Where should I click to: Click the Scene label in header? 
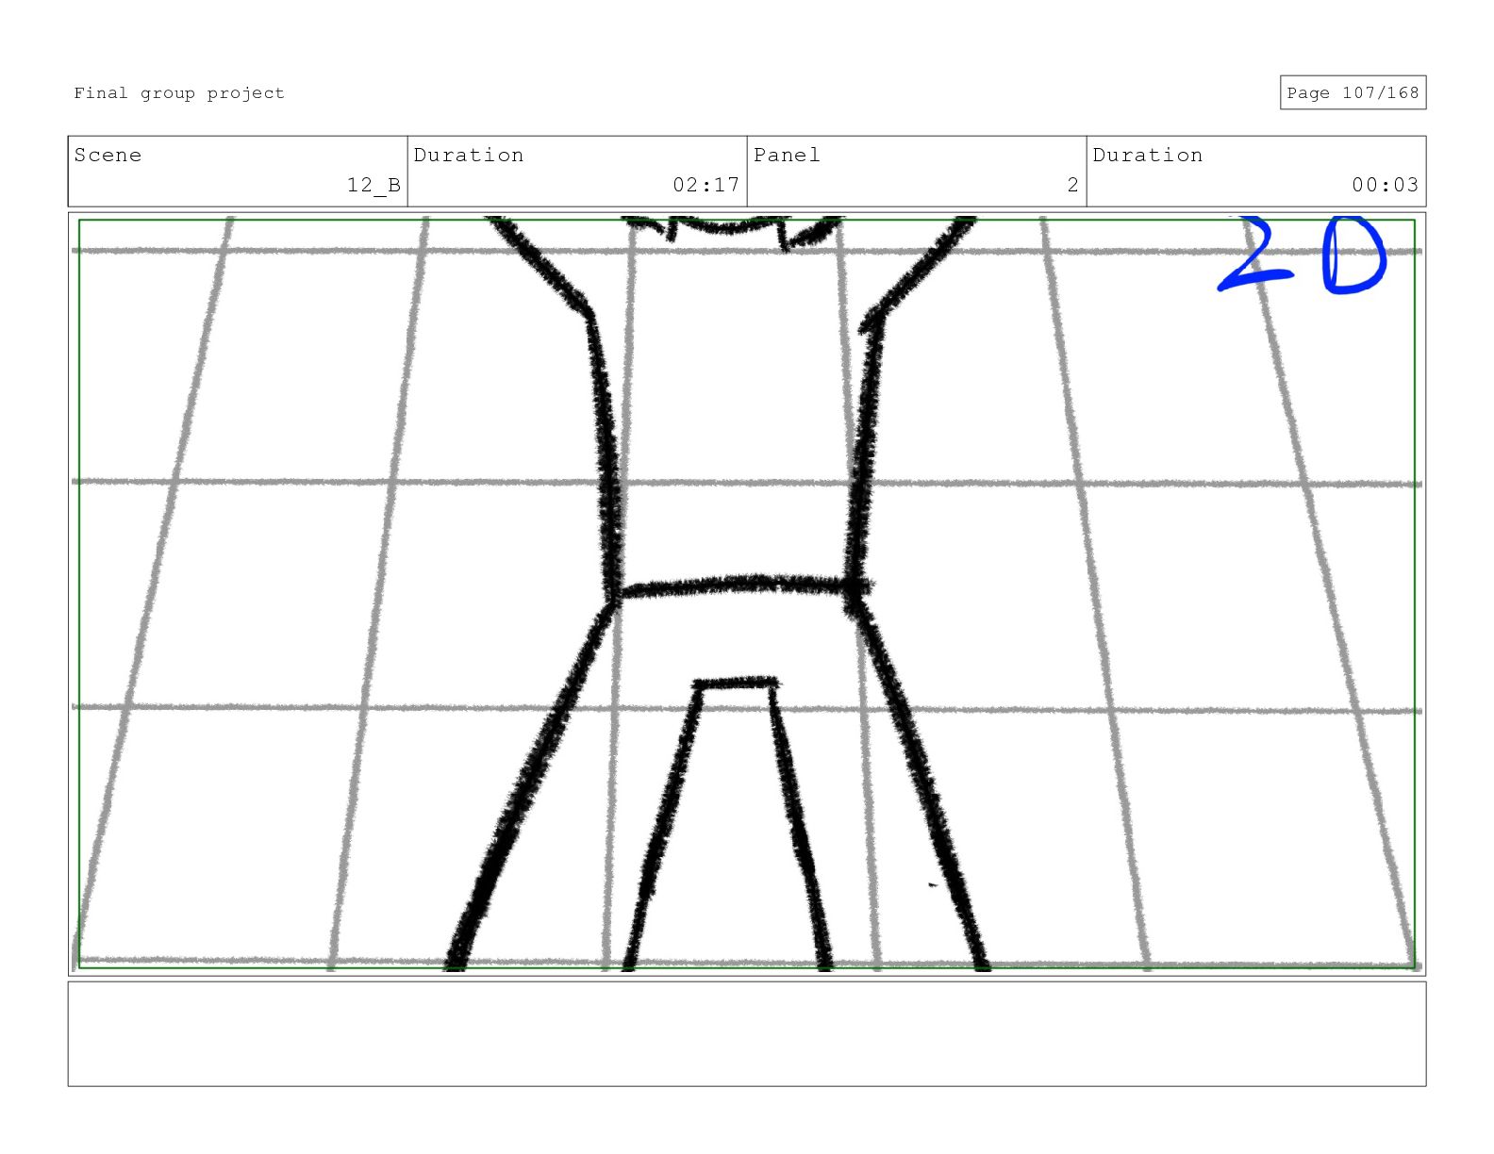point(108,155)
